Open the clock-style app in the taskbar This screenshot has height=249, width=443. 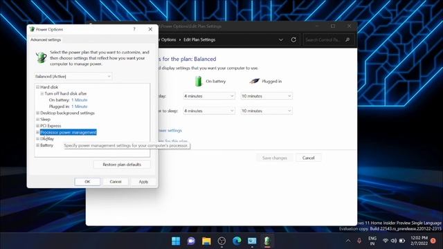coord(221,241)
